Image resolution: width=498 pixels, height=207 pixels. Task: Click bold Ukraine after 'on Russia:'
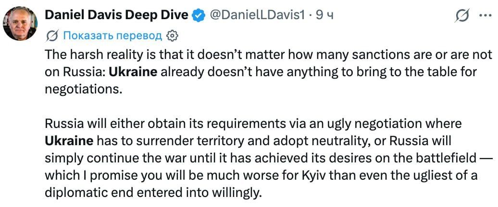click(x=133, y=72)
